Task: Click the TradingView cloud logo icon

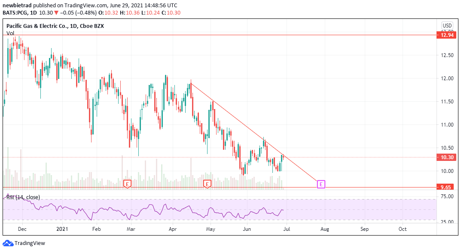Action: pos(8,243)
